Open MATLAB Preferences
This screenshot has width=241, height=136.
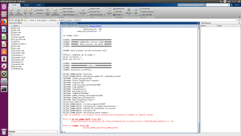(x=119, y=9)
